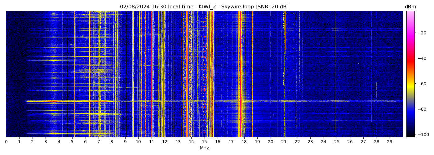
Task: Pick the yellow region of the colorbar
Action: (x=410, y=85)
